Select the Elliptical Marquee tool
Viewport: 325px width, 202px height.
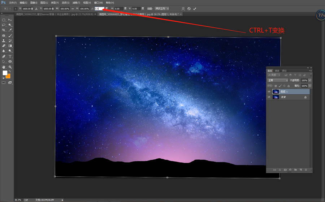pyautogui.click(x=4, y=20)
